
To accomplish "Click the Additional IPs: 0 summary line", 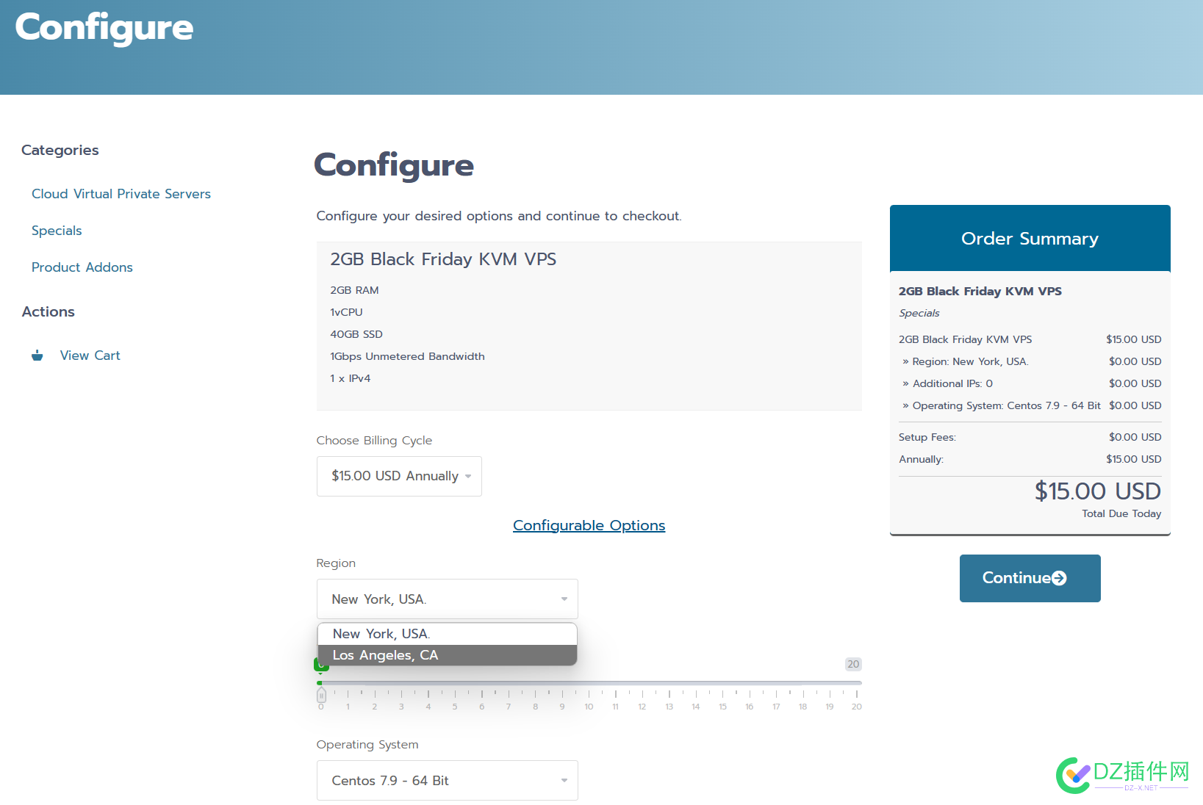I will click(x=947, y=383).
